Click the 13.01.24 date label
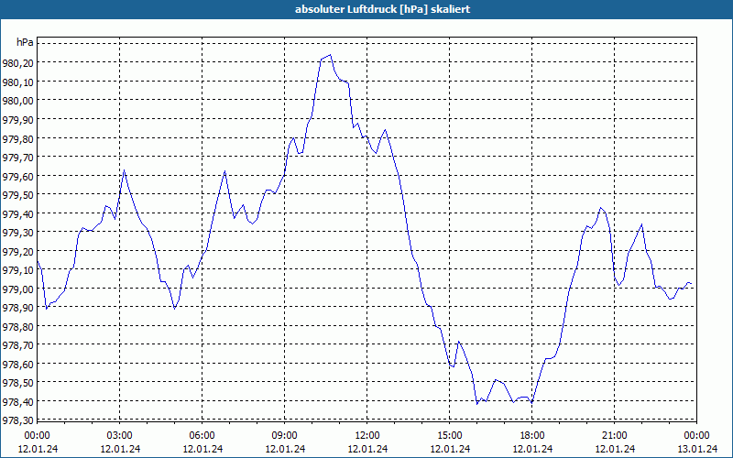Image resolution: width=733 pixels, height=458 pixels. pos(696,449)
